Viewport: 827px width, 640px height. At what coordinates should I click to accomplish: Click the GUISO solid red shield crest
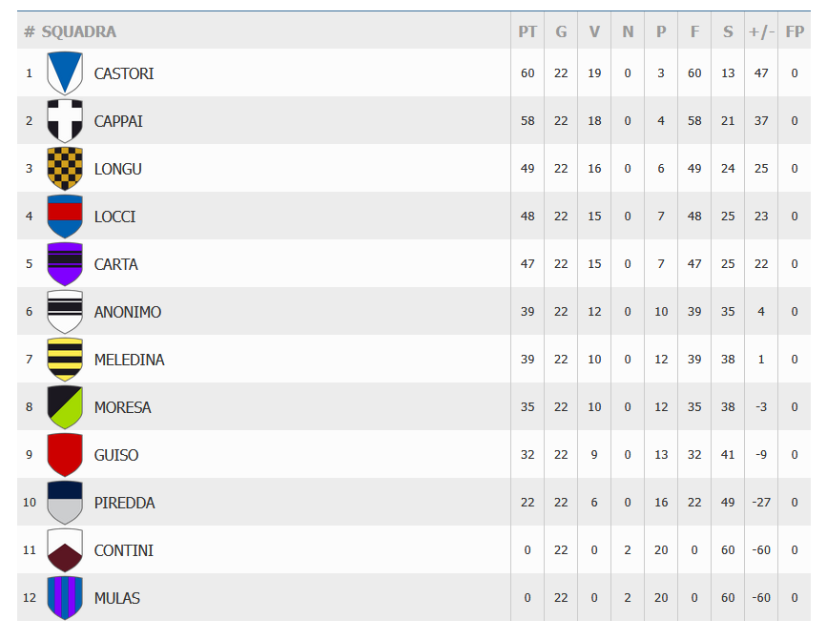65,455
